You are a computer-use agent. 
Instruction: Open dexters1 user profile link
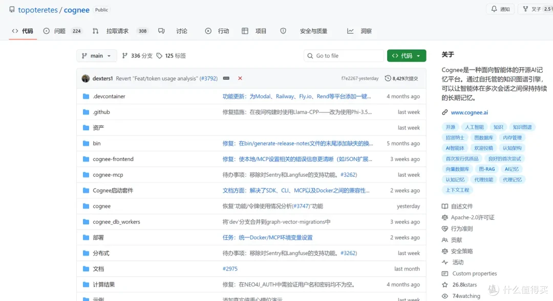tap(102, 79)
